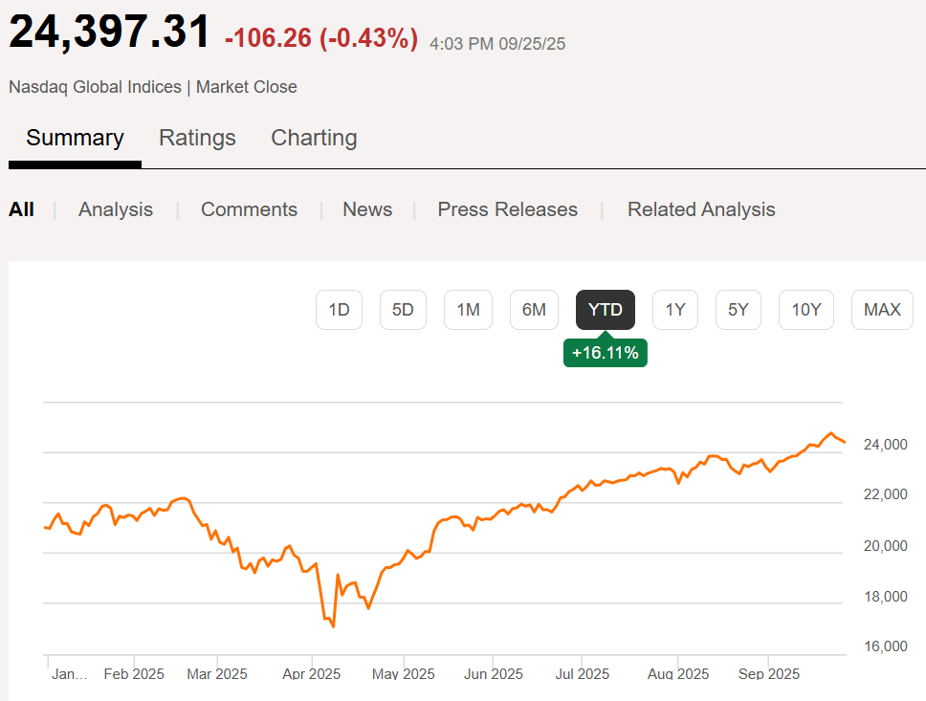The height and width of the screenshot is (701, 926).
Task: Filter the feed by Analysis
Action: [116, 209]
